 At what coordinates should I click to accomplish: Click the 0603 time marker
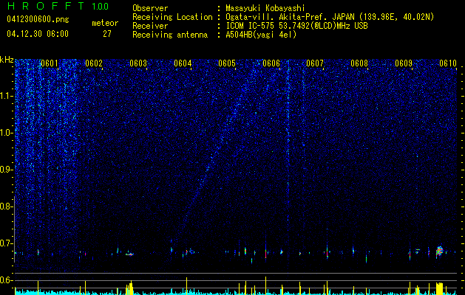pyautogui.click(x=138, y=63)
